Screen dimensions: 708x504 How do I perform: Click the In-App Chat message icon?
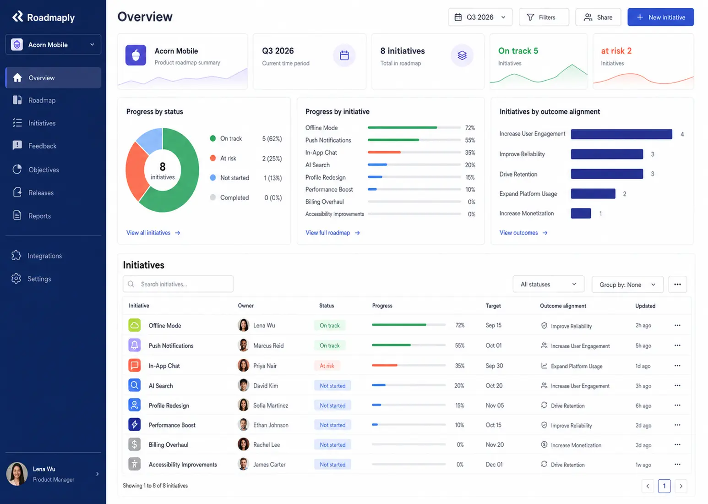pyautogui.click(x=134, y=366)
